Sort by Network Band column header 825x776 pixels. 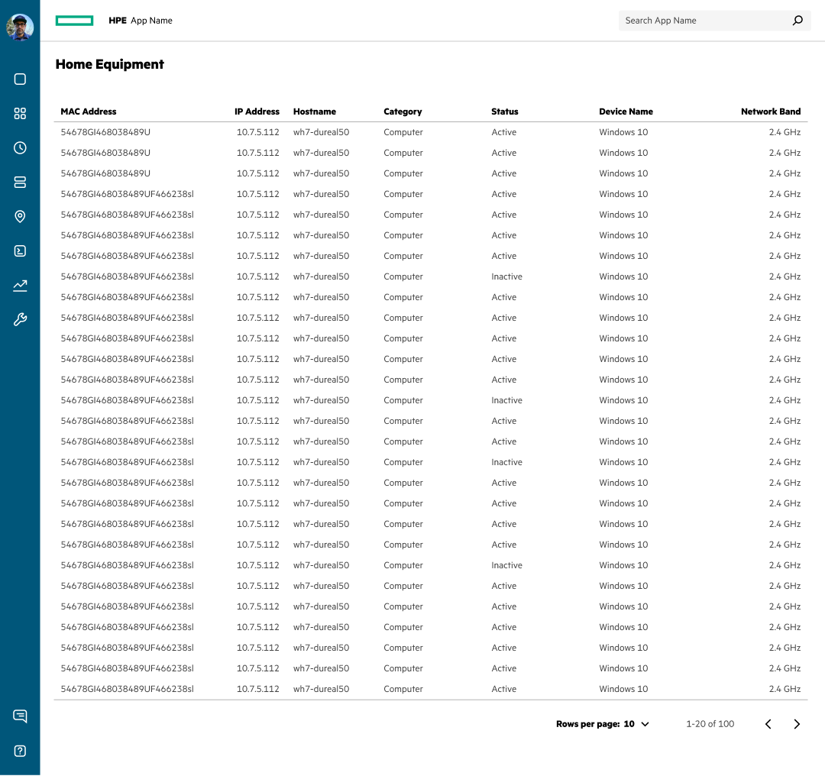(770, 112)
